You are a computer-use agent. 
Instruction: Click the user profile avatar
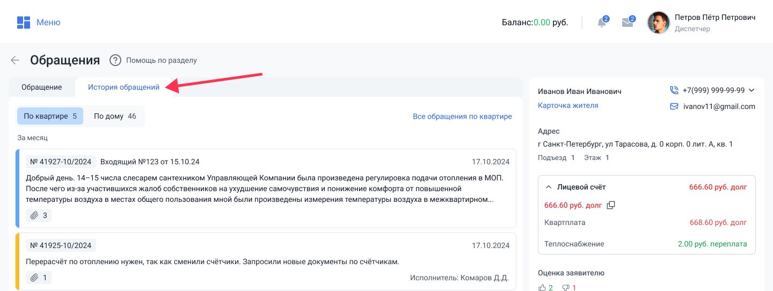point(659,23)
